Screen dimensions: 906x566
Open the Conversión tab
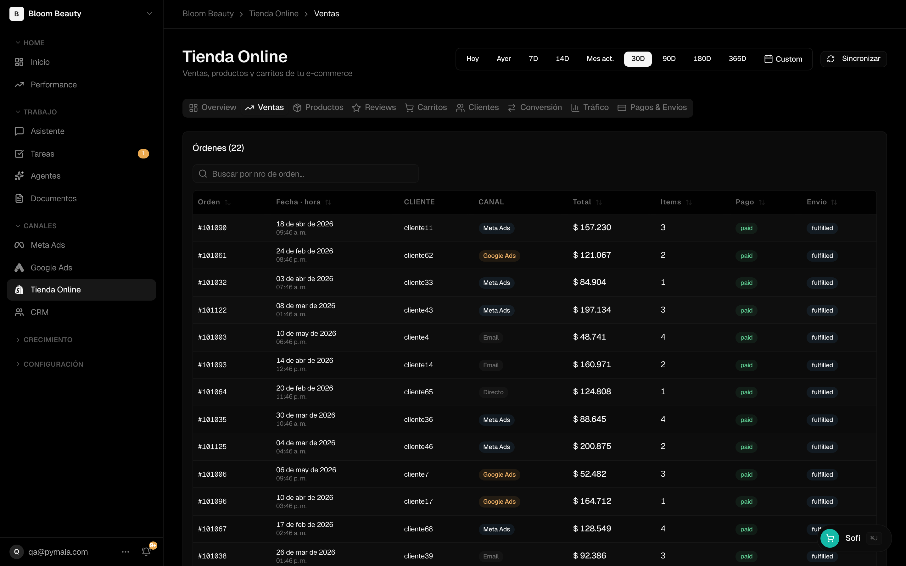click(535, 108)
